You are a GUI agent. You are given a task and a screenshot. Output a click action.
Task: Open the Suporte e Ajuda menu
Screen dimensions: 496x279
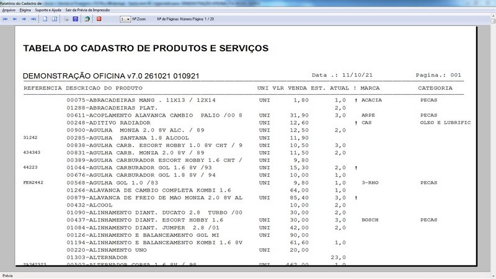coord(48,10)
